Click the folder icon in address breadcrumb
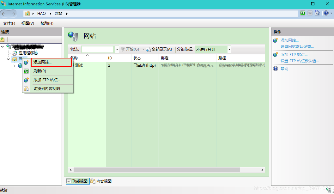Viewport: 334px width, 194px height. 27,14
